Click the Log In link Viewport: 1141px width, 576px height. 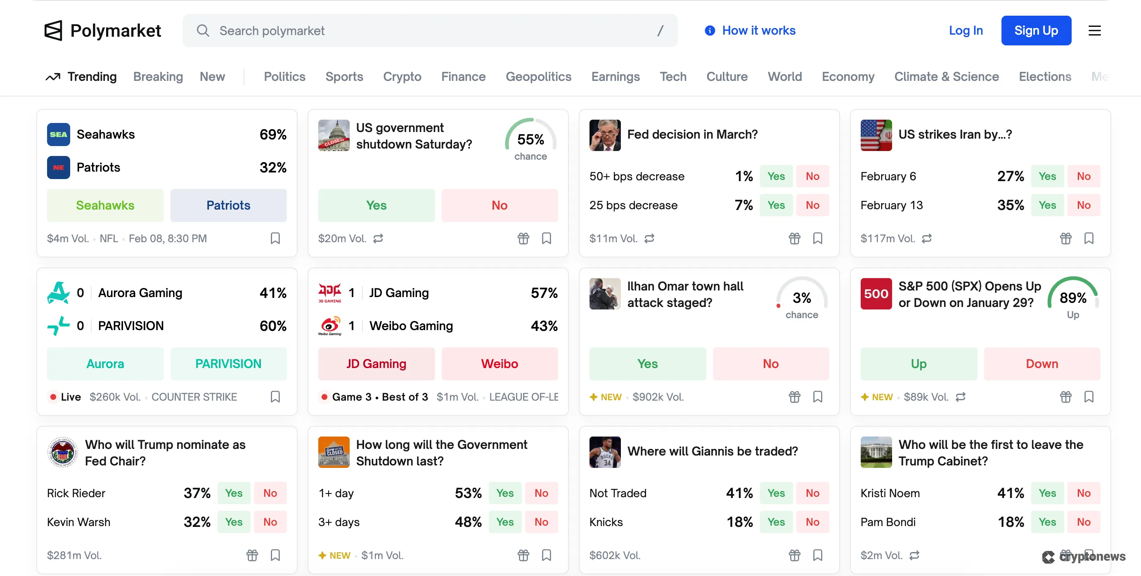coord(966,31)
